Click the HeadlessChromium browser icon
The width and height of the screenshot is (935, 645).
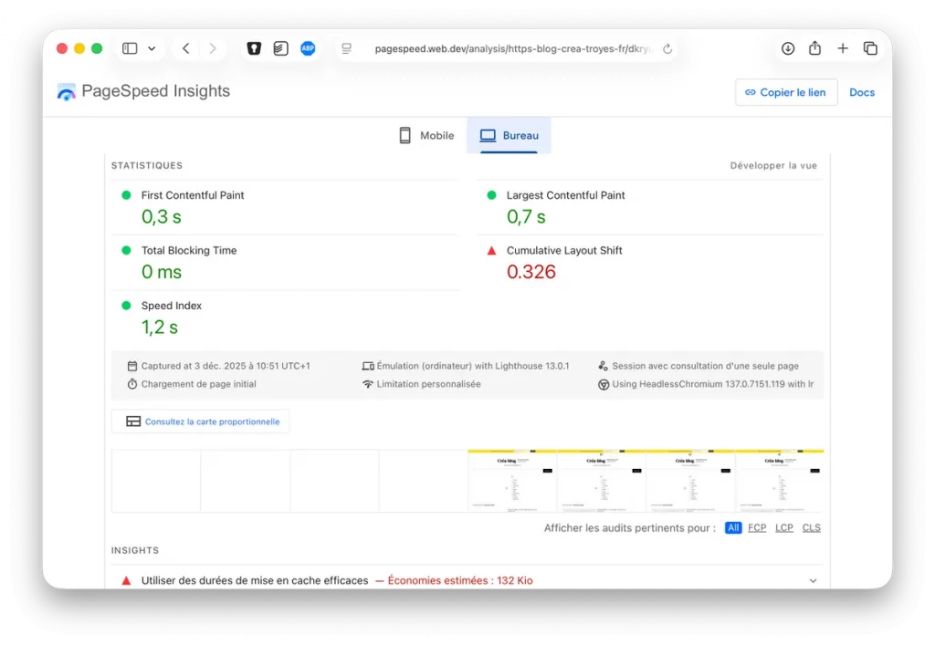(604, 384)
